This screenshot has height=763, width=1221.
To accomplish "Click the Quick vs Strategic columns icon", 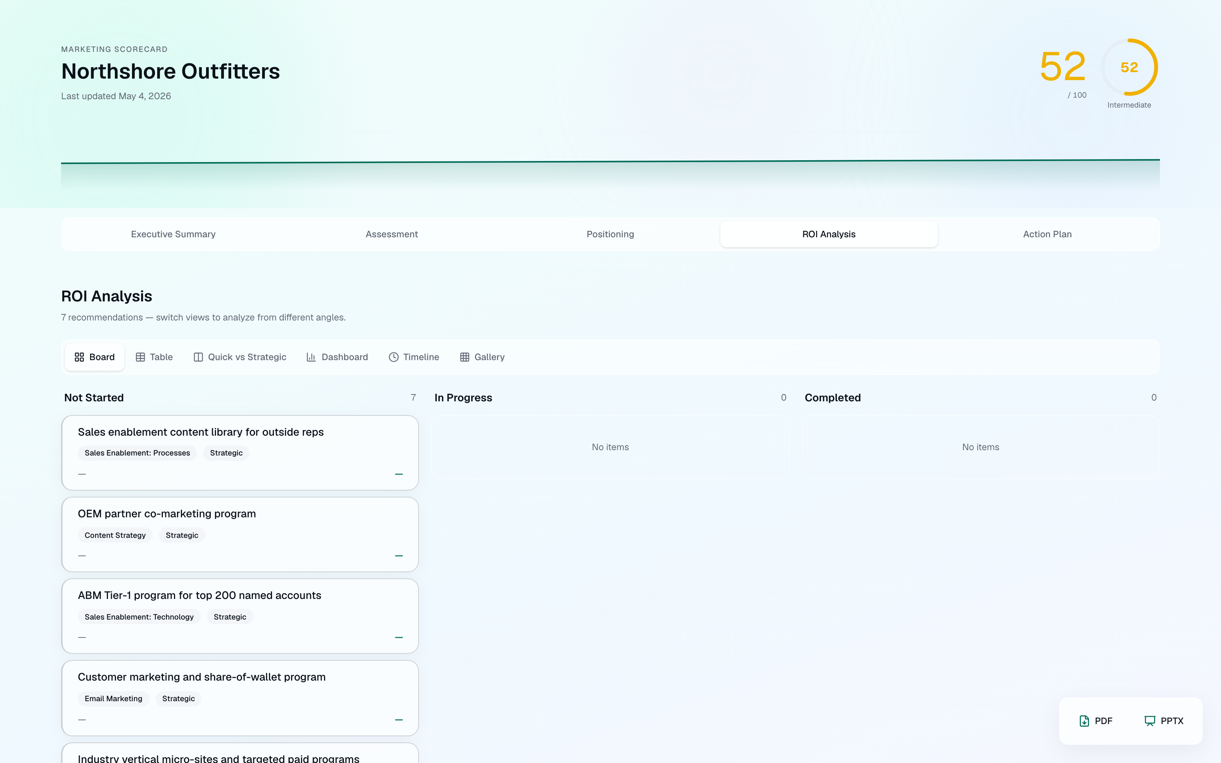I will pos(198,357).
